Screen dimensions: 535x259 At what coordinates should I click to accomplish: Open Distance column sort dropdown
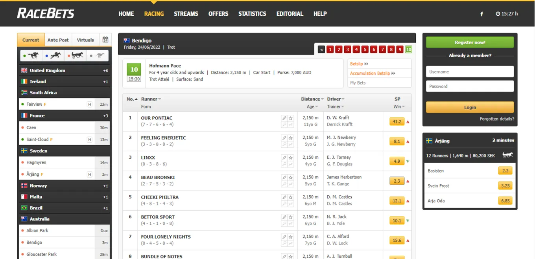(323, 99)
